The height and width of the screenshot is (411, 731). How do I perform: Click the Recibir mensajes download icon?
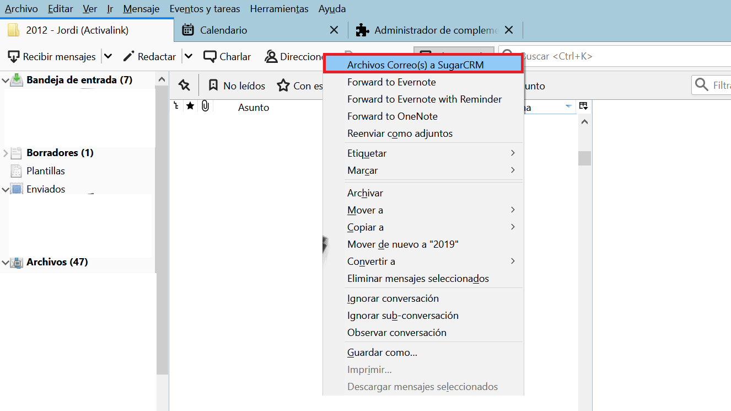pyautogui.click(x=14, y=56)
